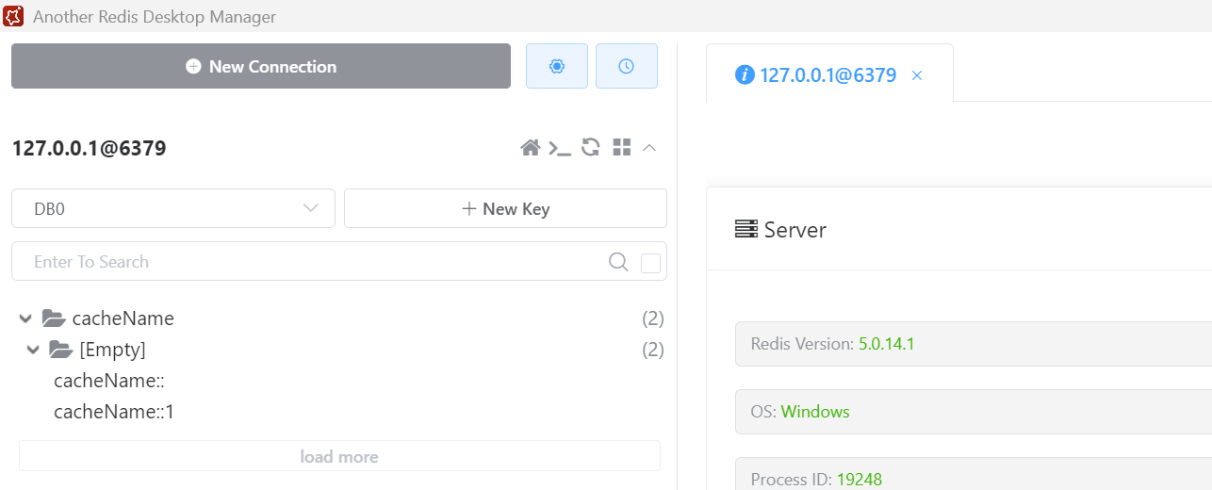Click the (2) count beside [Empty]
1212x490 pixels.
(x=653, y=350)
